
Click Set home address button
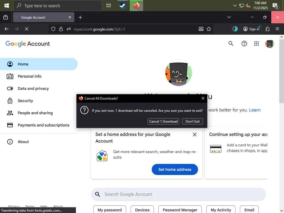[x=175, y=169]
